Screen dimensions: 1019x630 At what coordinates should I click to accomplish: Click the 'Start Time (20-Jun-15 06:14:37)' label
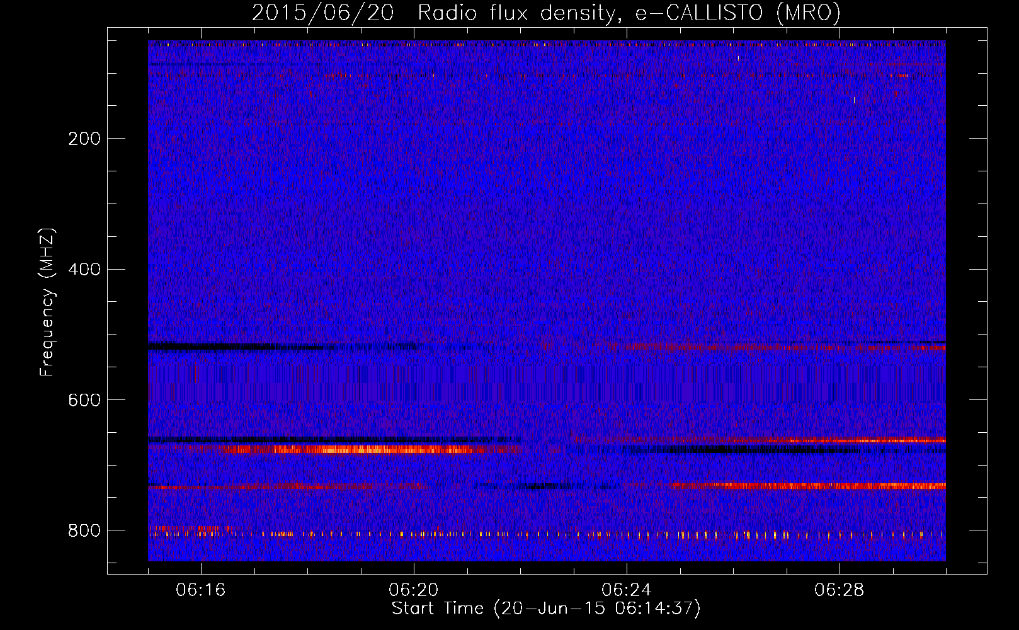pos(546,609)
